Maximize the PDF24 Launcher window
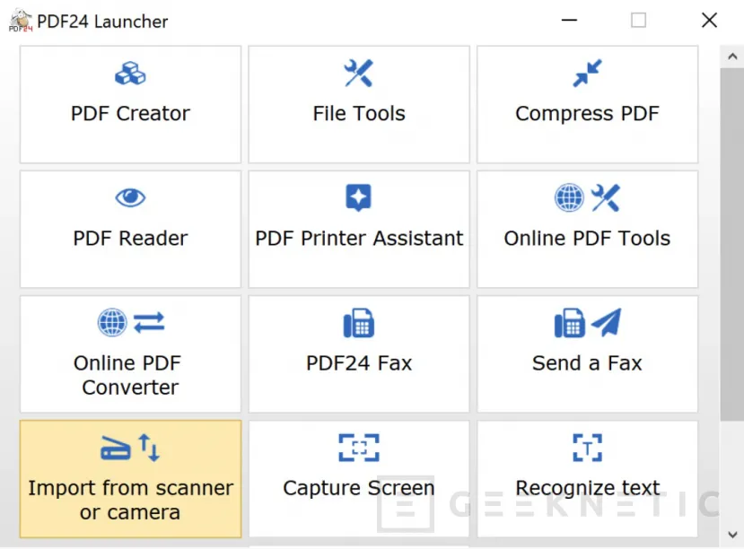 tap(638, 21)
